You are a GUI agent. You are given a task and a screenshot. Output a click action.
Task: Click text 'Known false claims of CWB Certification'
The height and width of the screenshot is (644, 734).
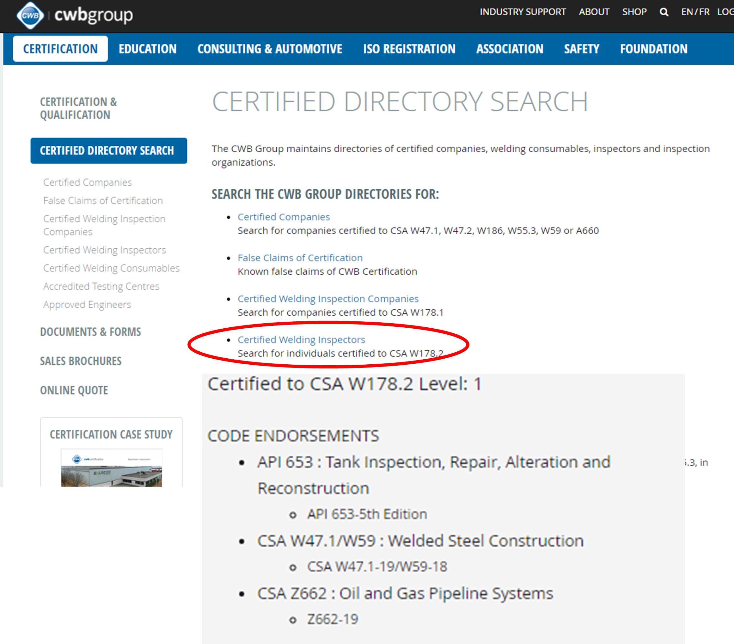[x=327, y=271]
